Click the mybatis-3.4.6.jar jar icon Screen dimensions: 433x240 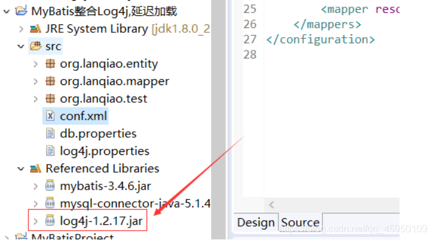click(50, 186)
